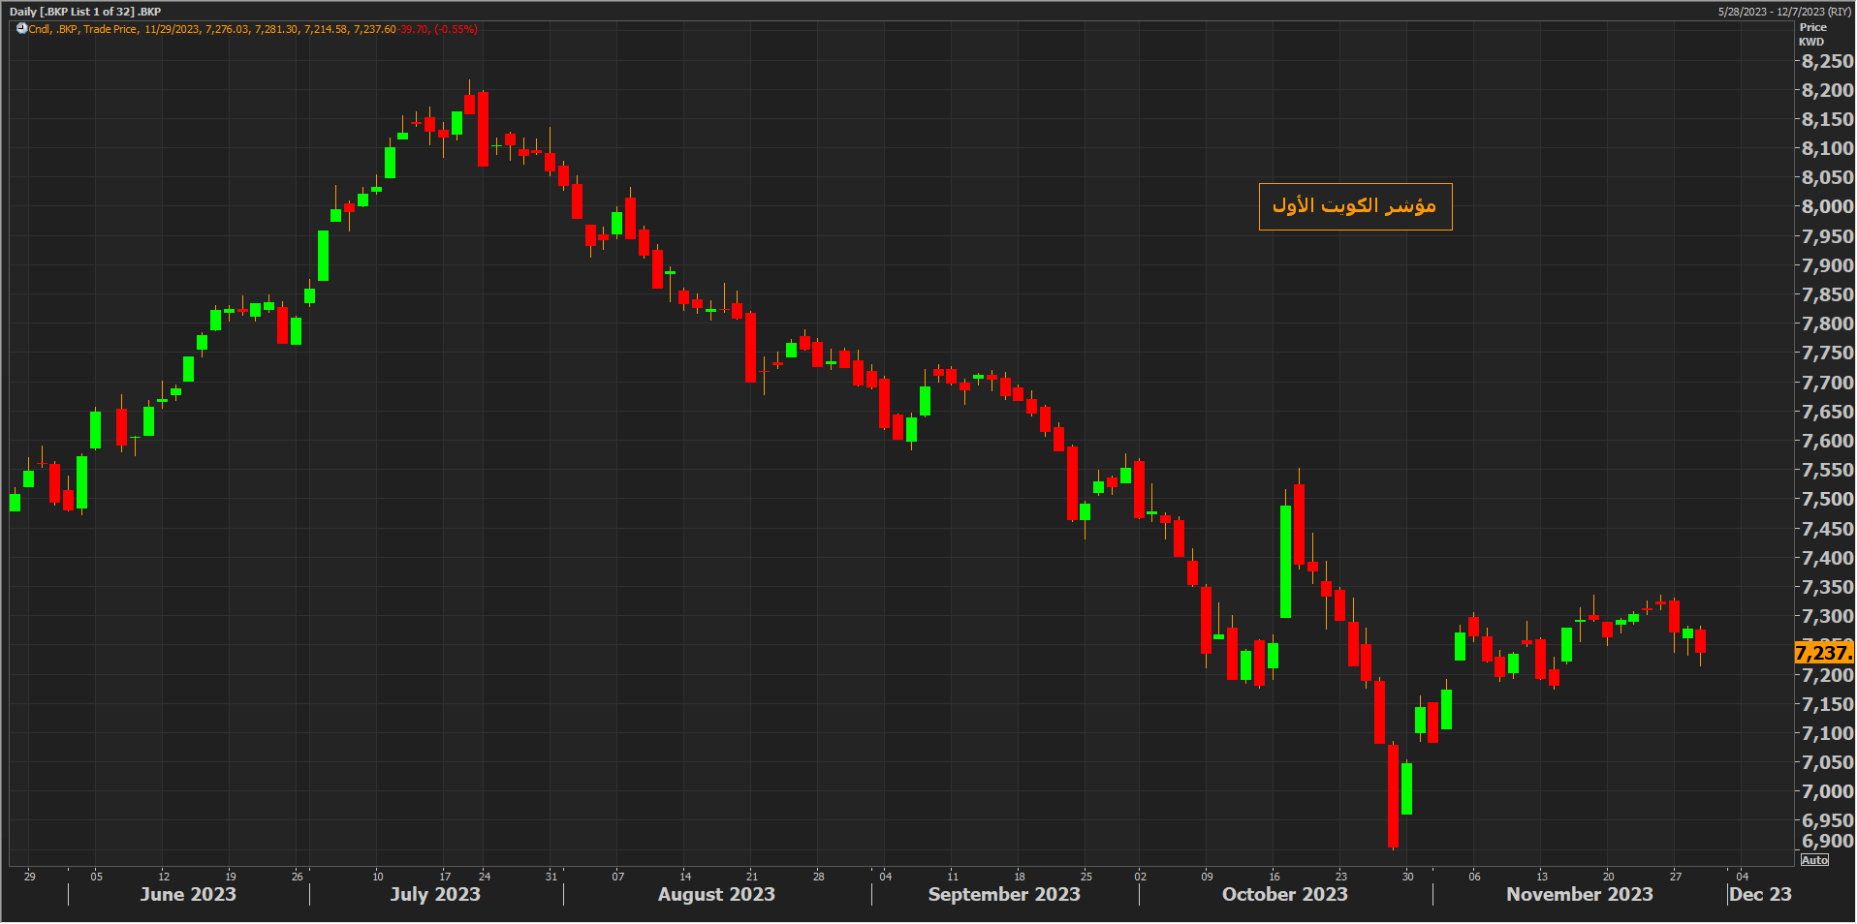Screen dimensions: 1857x924
Task: Click the 8,000 level on price axis
Action: 1826,206
